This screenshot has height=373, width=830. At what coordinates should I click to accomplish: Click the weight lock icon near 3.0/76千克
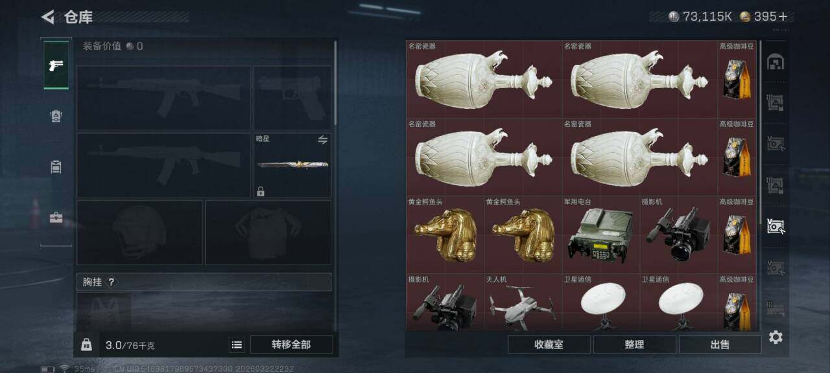[86, 345]
